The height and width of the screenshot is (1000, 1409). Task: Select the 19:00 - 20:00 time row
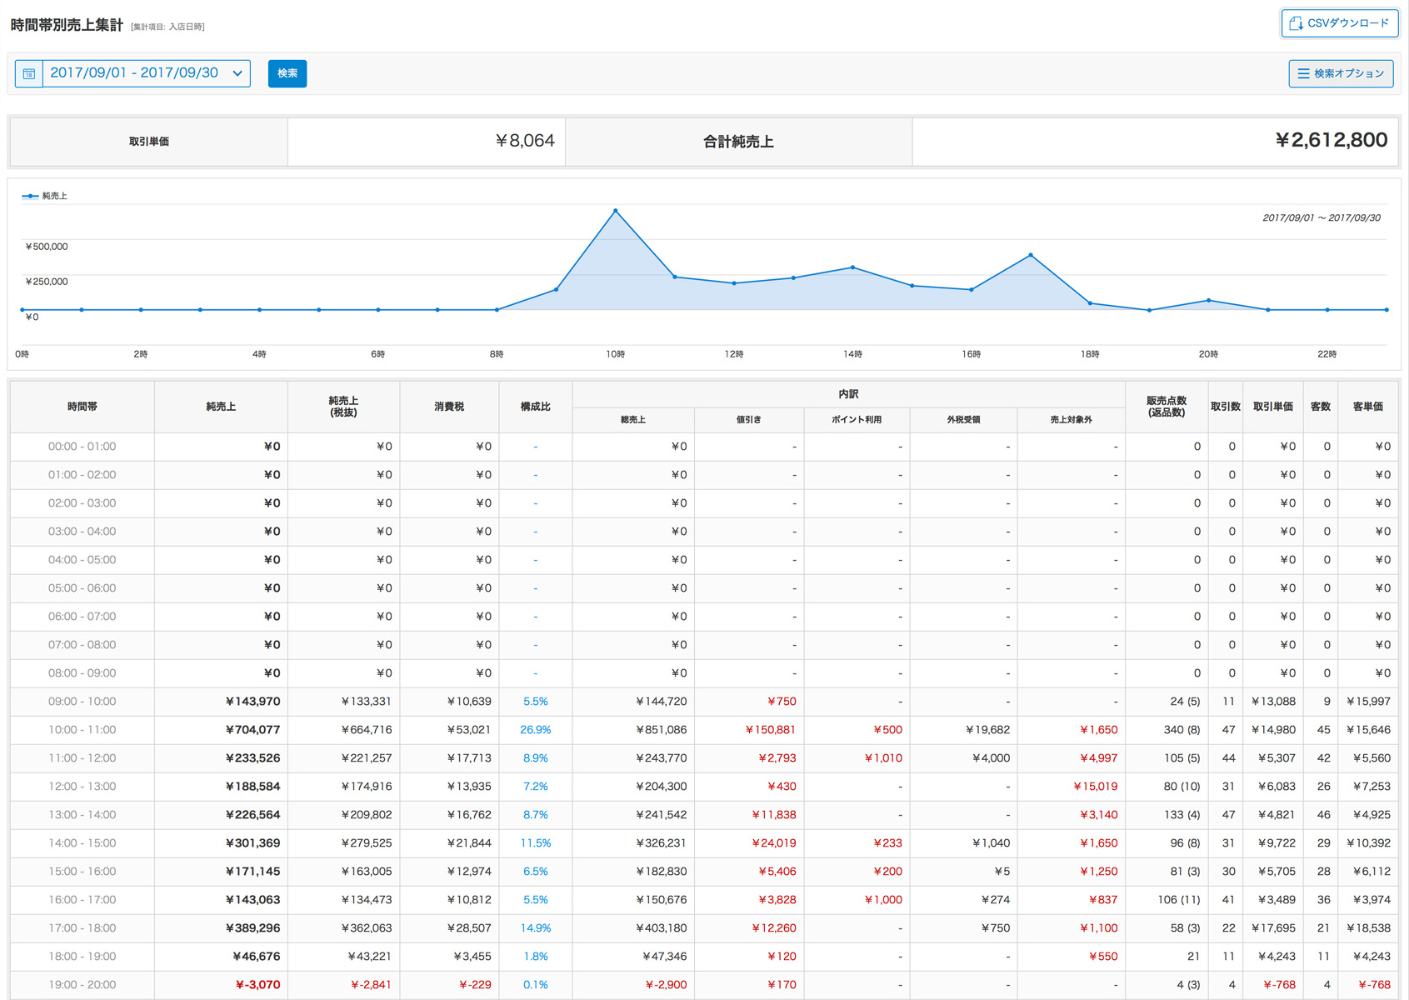(704, 985)
